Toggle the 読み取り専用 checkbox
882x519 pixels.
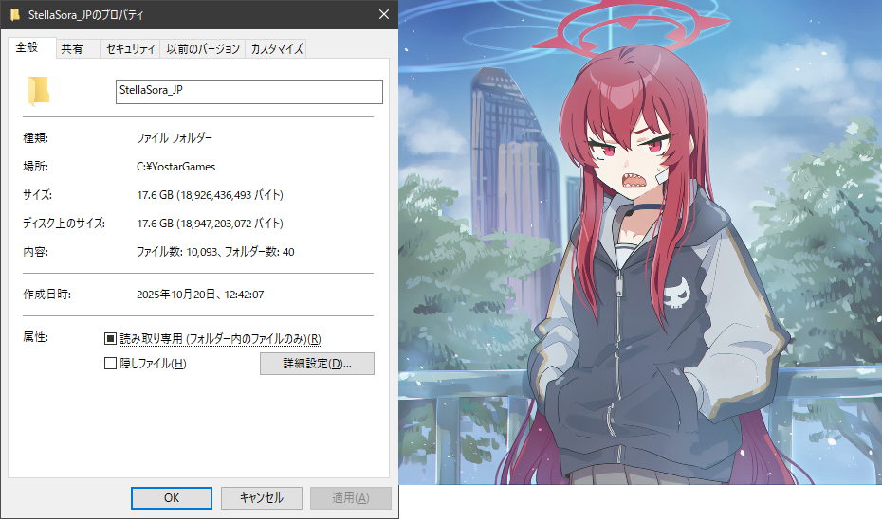[x=110, y=338]
